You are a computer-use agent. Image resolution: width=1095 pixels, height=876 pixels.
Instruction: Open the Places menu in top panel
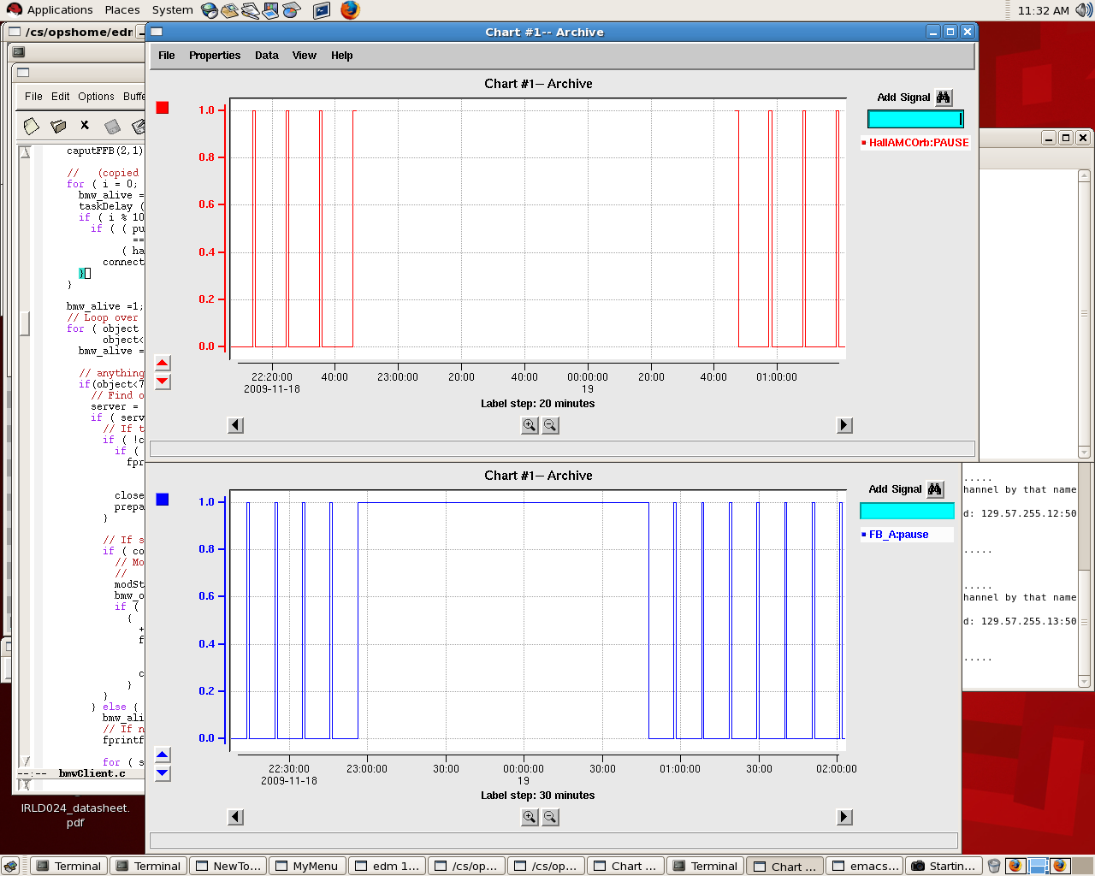pos(122,10)
